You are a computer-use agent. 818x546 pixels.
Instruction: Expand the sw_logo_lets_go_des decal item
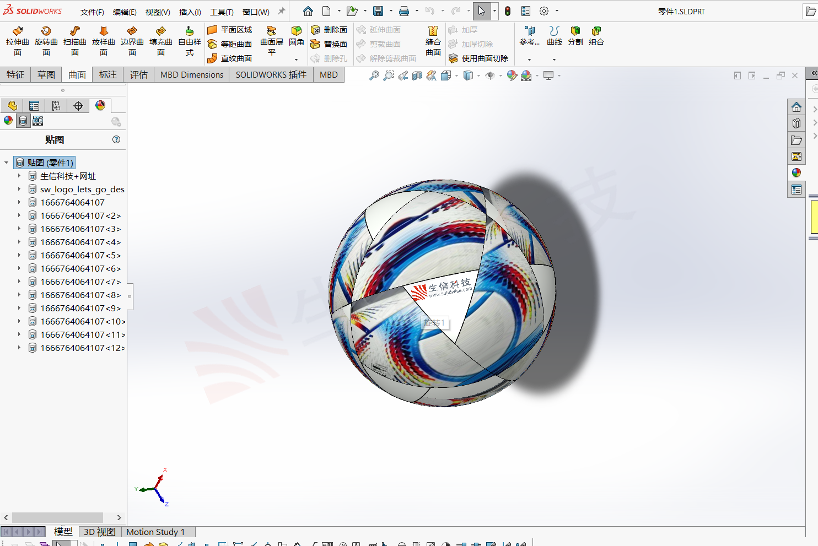19,189
